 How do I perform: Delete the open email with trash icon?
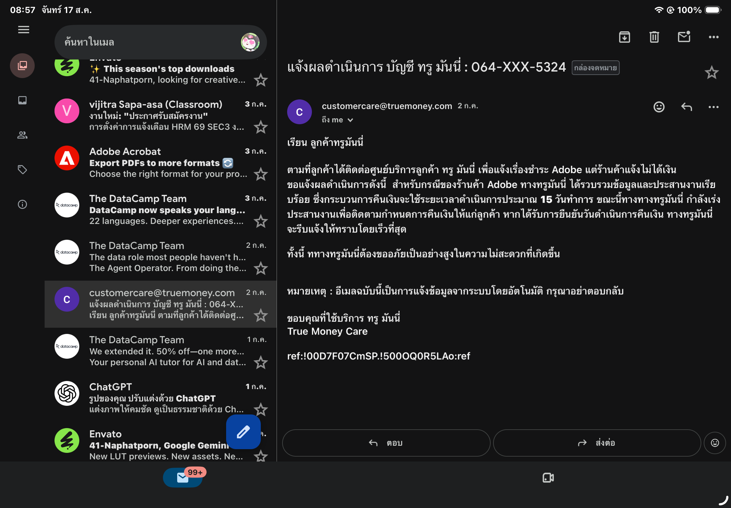click(x=654, y=37)
